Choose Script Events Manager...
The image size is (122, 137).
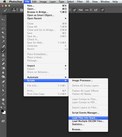[88, 113]
